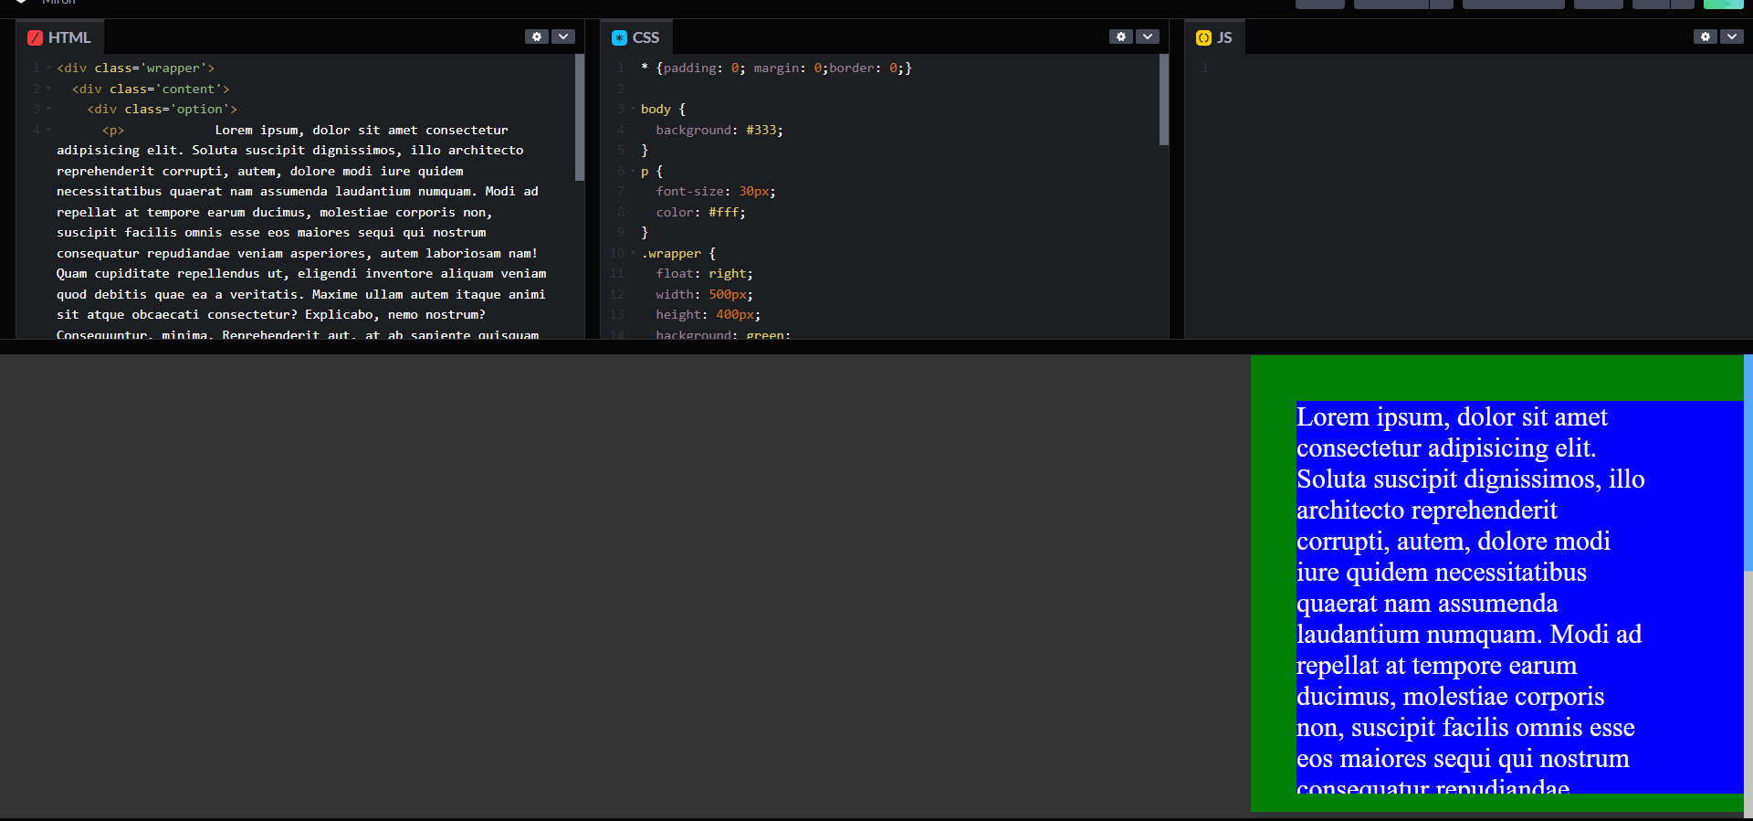The height and width of the screenshot is (821, 1753).
Task: Collapse the p tag on HTML line 4
Action: (x=48, y=130)
